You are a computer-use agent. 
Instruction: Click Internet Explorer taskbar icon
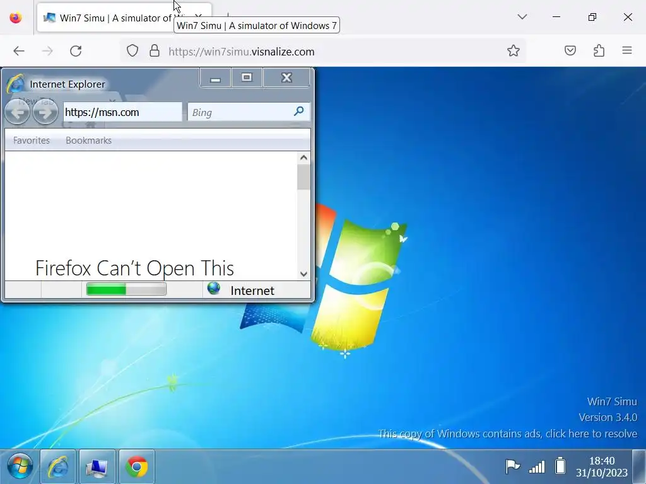point(58,467)
